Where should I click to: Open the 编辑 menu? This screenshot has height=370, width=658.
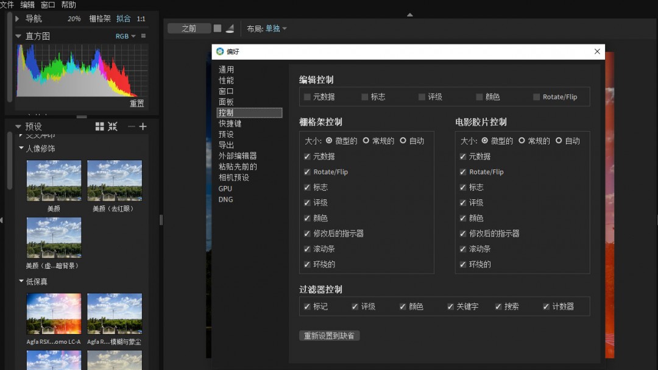point(27,5)
